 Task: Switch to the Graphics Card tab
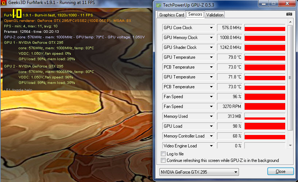171,15
